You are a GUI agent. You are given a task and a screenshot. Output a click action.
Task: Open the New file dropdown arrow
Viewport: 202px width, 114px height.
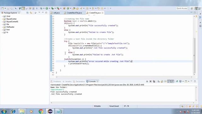(x=5, y=9)
